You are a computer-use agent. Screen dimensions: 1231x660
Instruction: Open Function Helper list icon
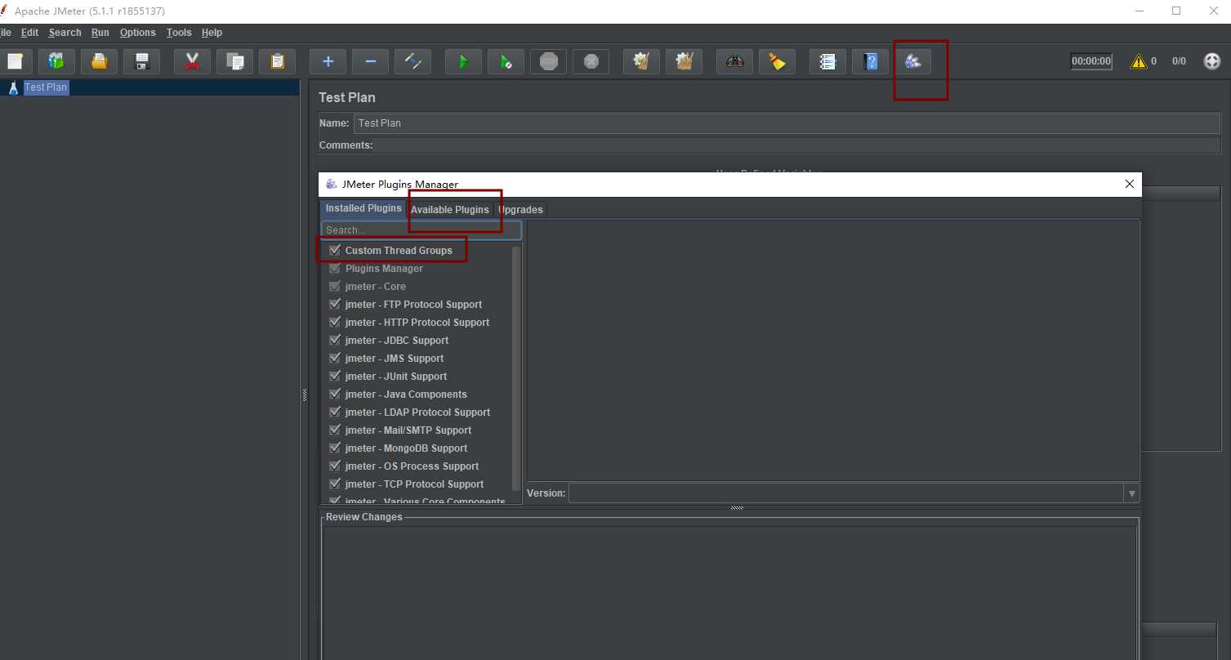pos(827,61)
